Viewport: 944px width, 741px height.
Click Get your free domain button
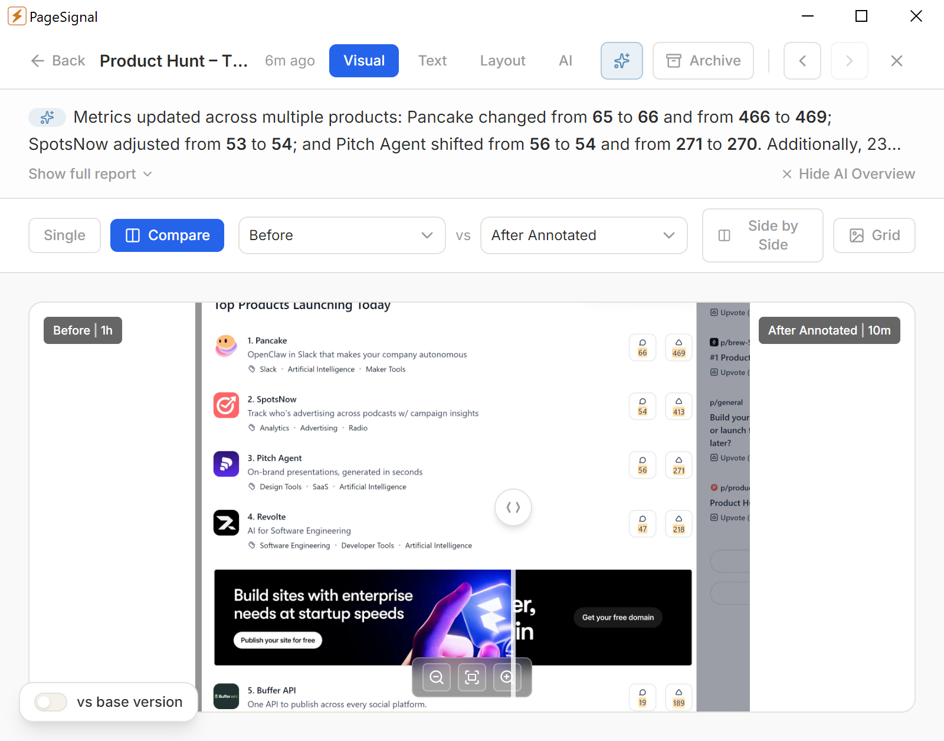pos(618,618)
